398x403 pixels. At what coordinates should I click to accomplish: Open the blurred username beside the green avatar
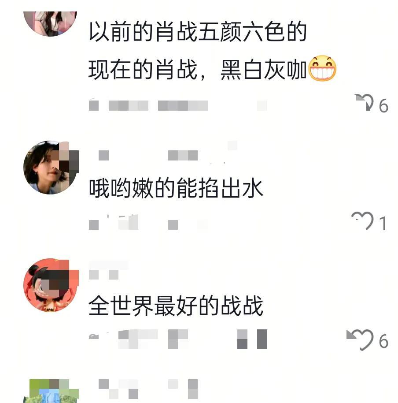tap(148, 389)
